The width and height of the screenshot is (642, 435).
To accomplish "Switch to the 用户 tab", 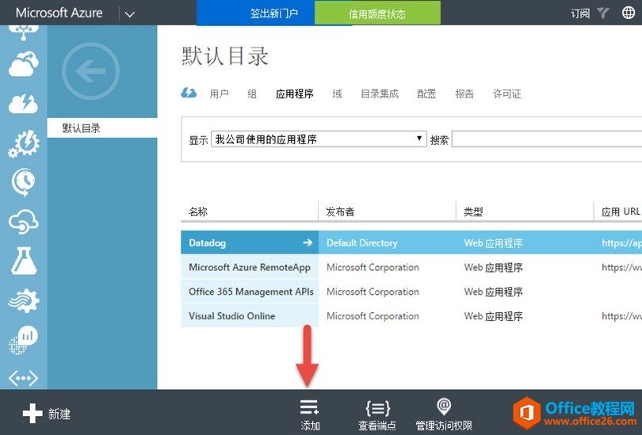I will click(x=219, y=93).
